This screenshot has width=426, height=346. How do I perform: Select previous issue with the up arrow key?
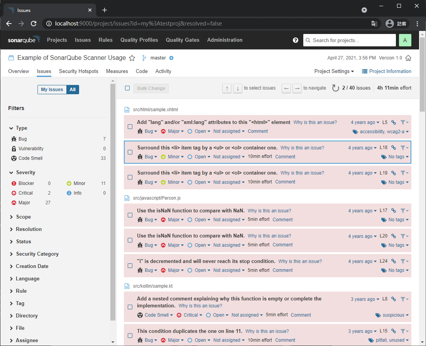(227, 88)
